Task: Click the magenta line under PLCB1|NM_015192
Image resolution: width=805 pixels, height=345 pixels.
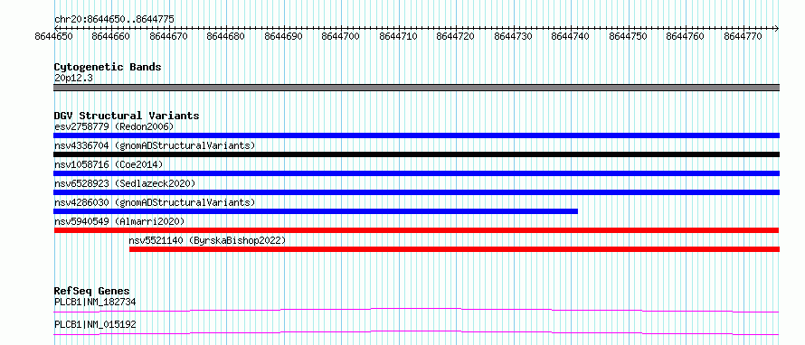Action: [x=416, y=332]
